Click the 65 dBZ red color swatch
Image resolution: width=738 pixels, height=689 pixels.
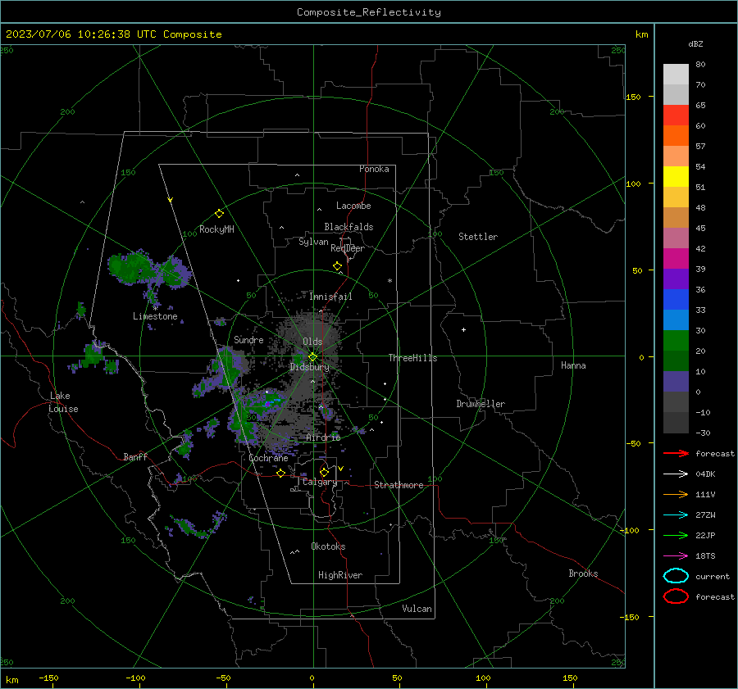pos(676,115)
